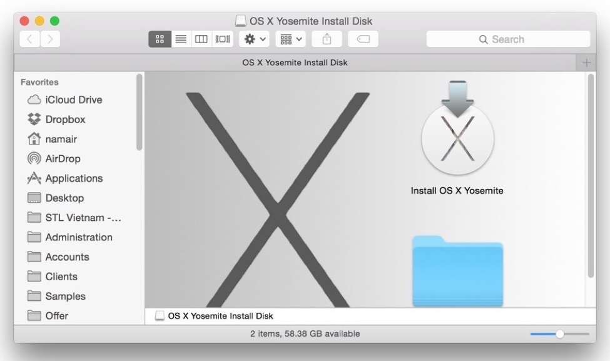Select Install OS X Yosemite app icon

tap(457, 128)
